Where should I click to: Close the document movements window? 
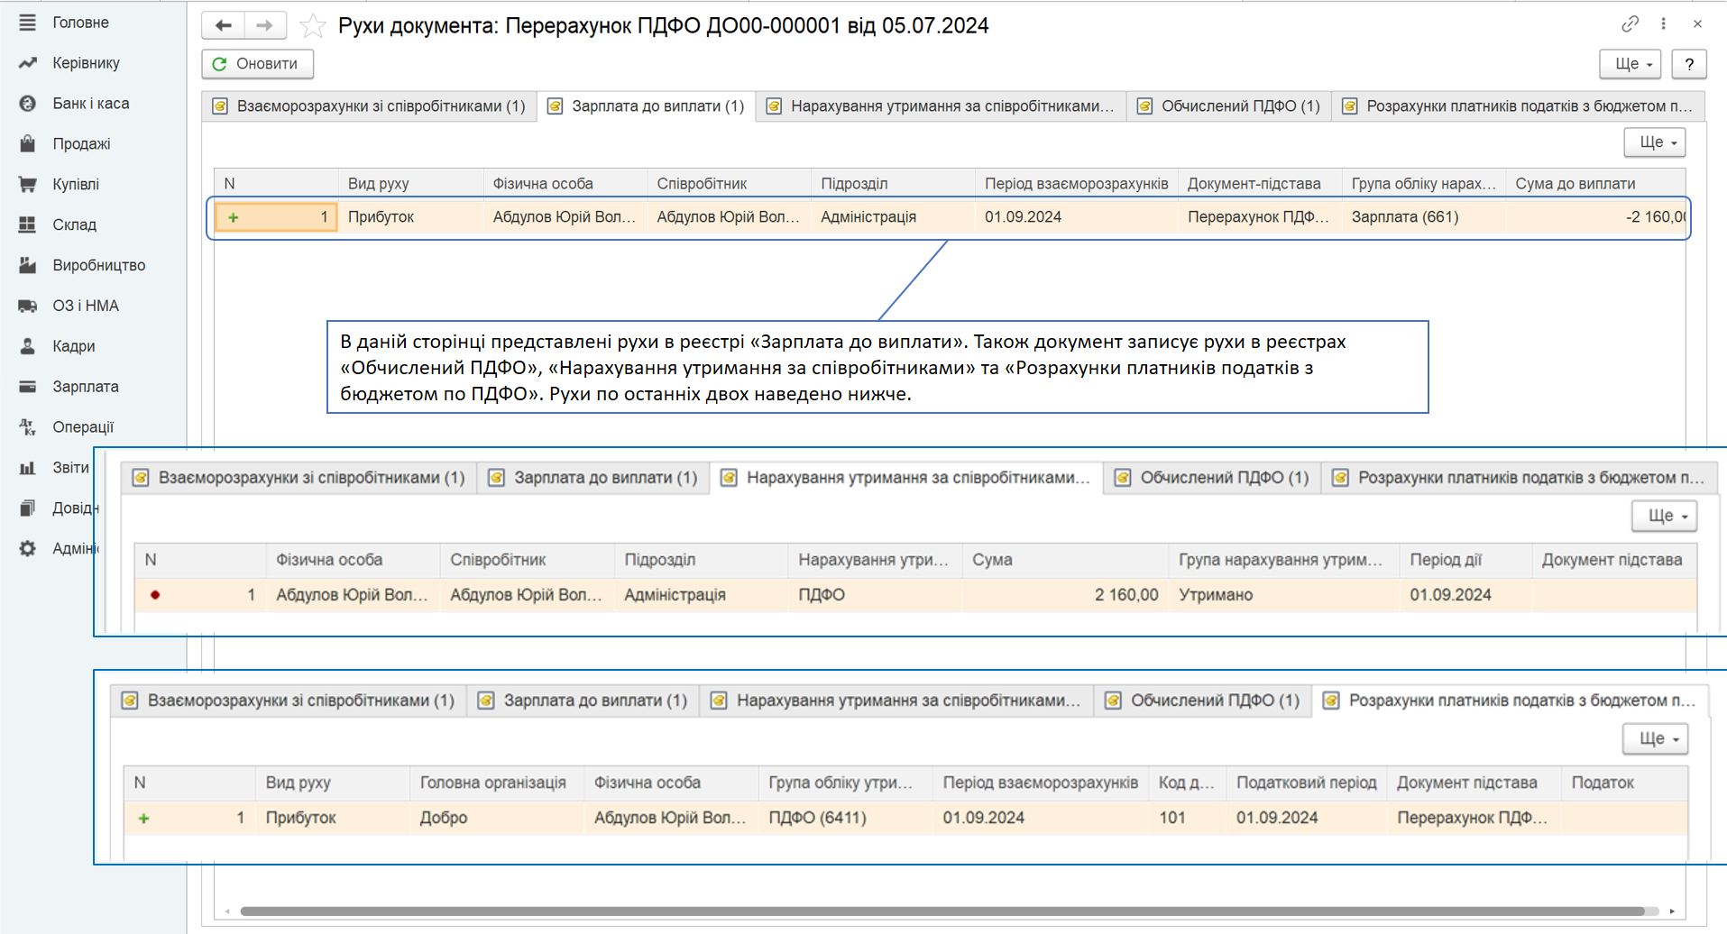pos(1697,24)
